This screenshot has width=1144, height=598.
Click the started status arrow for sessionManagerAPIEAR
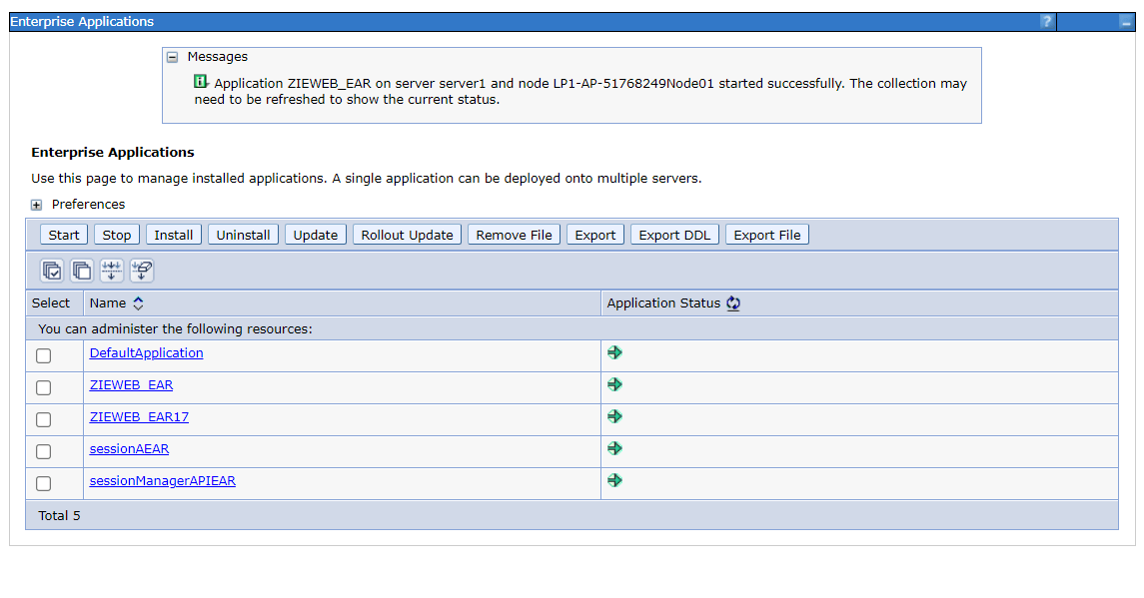(x=613, y=479)
